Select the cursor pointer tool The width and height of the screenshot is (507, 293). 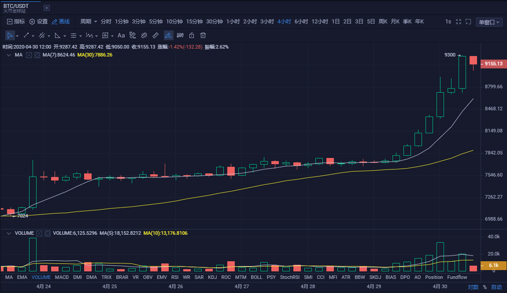click(x=10, y=35)
